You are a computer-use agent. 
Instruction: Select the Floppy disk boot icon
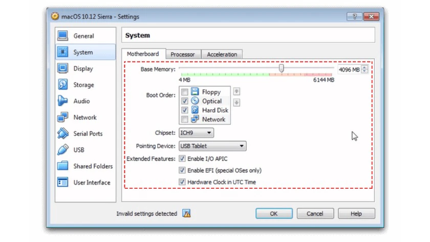195,91
